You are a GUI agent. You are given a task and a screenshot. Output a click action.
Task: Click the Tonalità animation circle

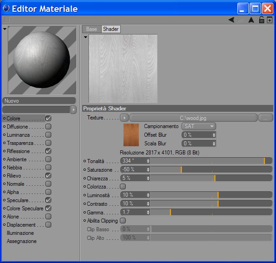tap(84, 161)
